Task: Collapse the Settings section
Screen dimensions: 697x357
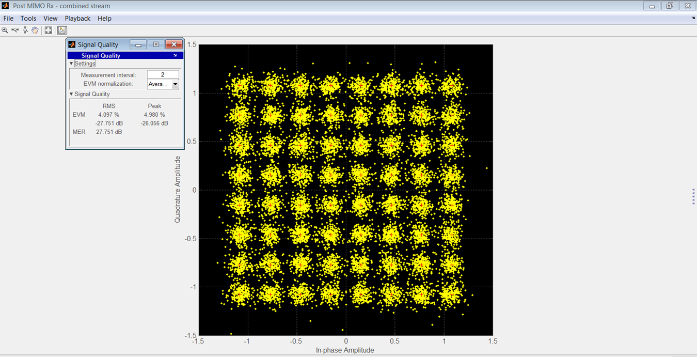Action: coord(71,63)
